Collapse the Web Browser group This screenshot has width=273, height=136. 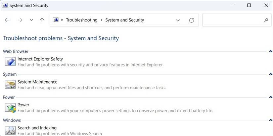(x=271, y=51)
